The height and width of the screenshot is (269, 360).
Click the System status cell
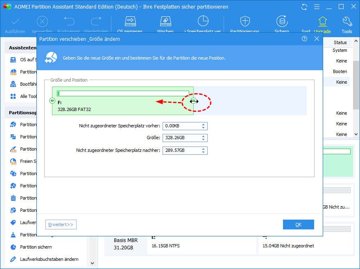coord(340,50)
